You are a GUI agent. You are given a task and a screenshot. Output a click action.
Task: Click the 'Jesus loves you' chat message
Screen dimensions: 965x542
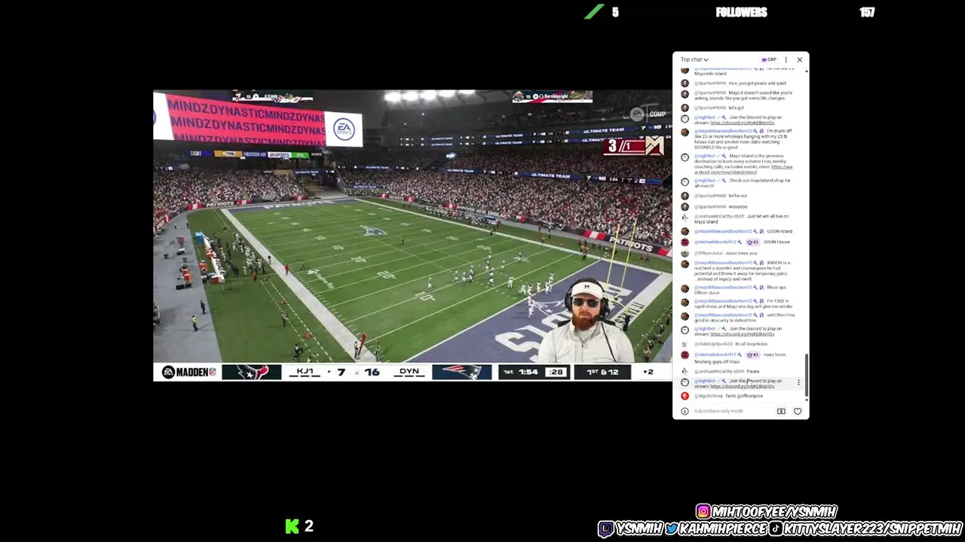click(x=741, y=253)
